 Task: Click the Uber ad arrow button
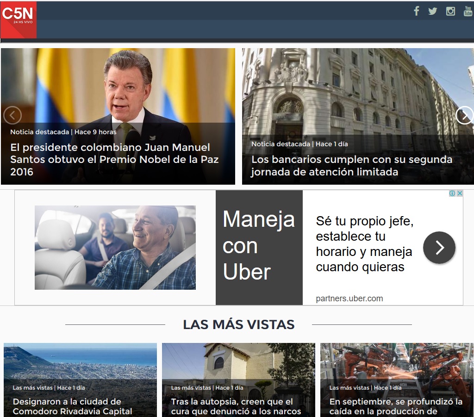click(x=439, y=248)
